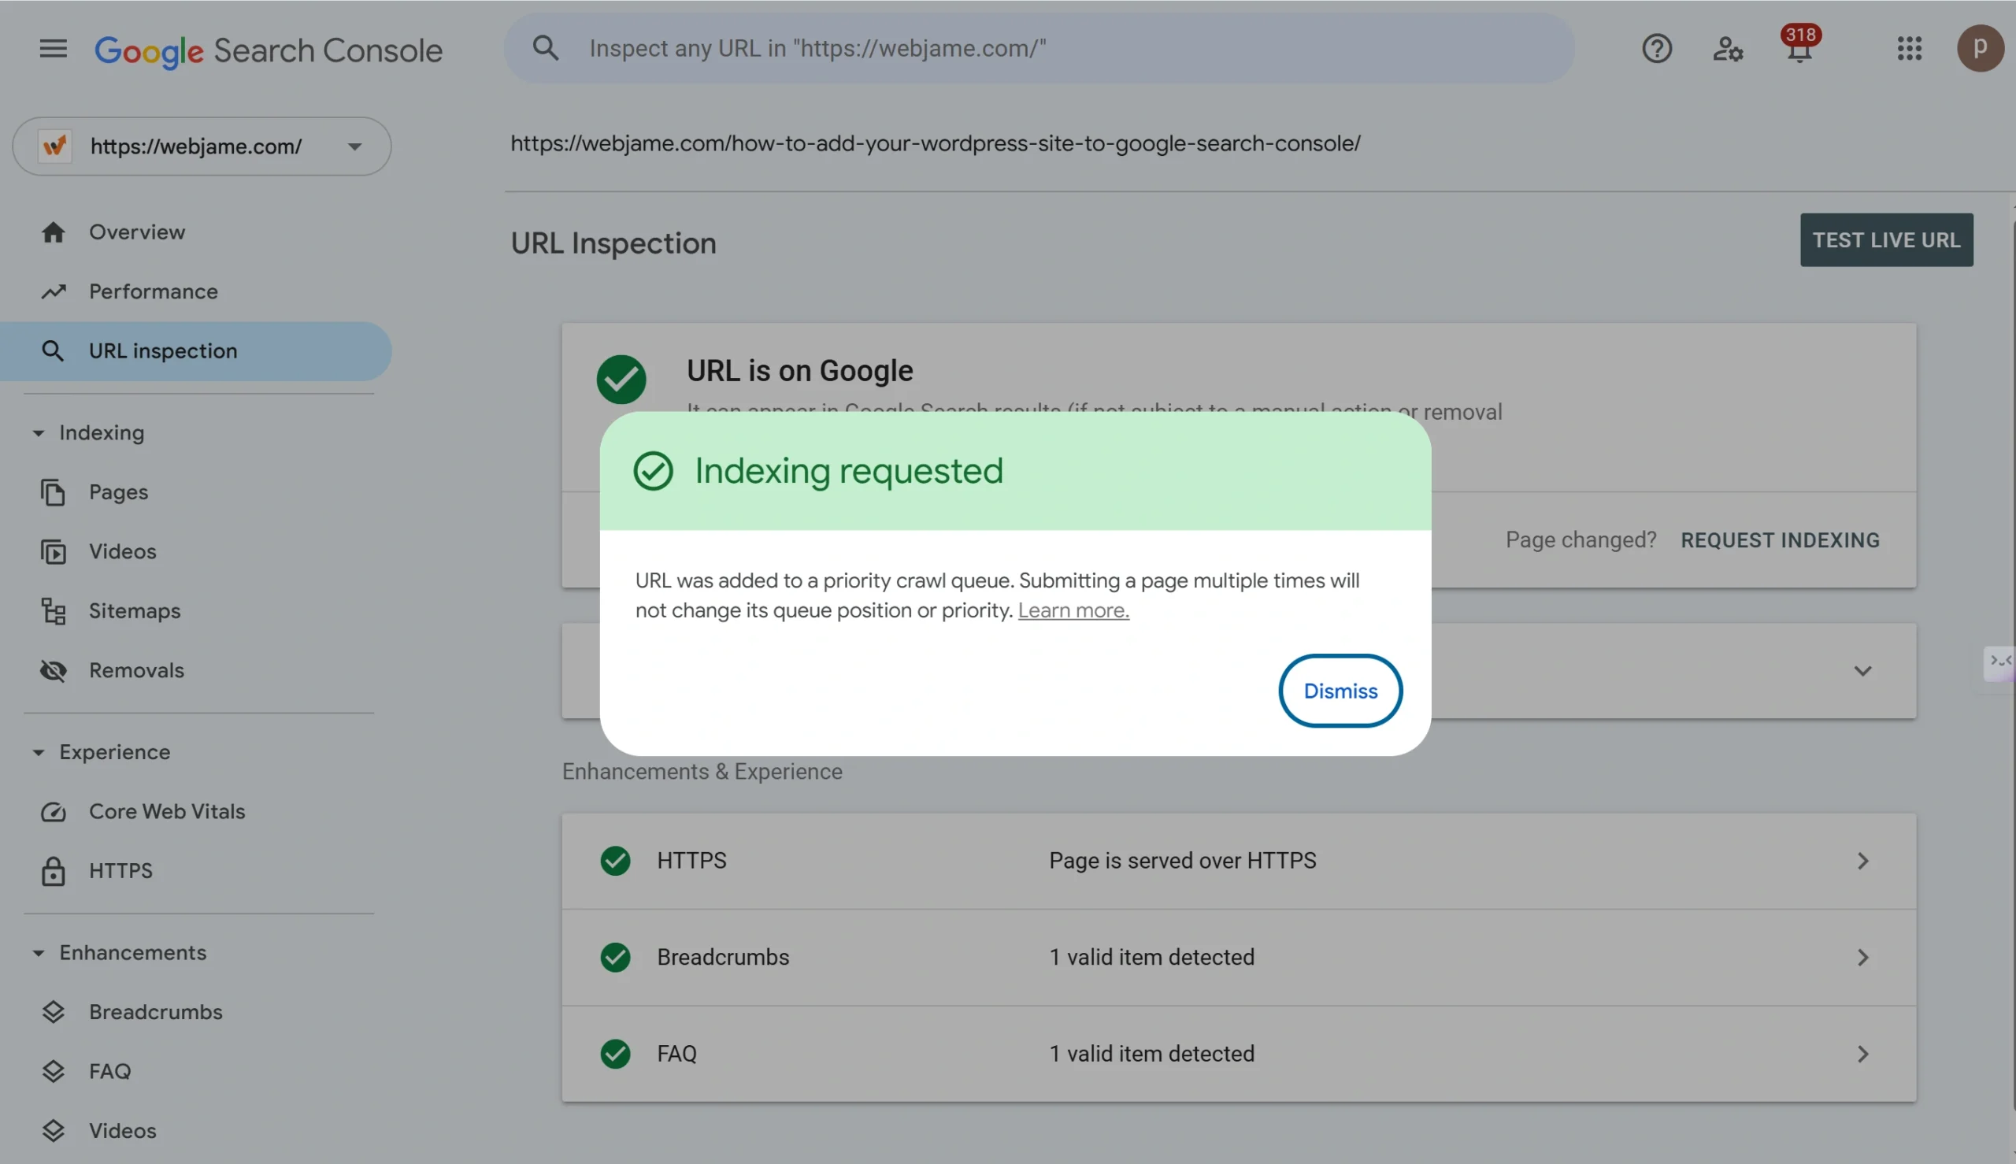This screenshot has width=2016, height=1164.
Task: Click the webjame site favicon icon
Action: click(x=54, y=146)
